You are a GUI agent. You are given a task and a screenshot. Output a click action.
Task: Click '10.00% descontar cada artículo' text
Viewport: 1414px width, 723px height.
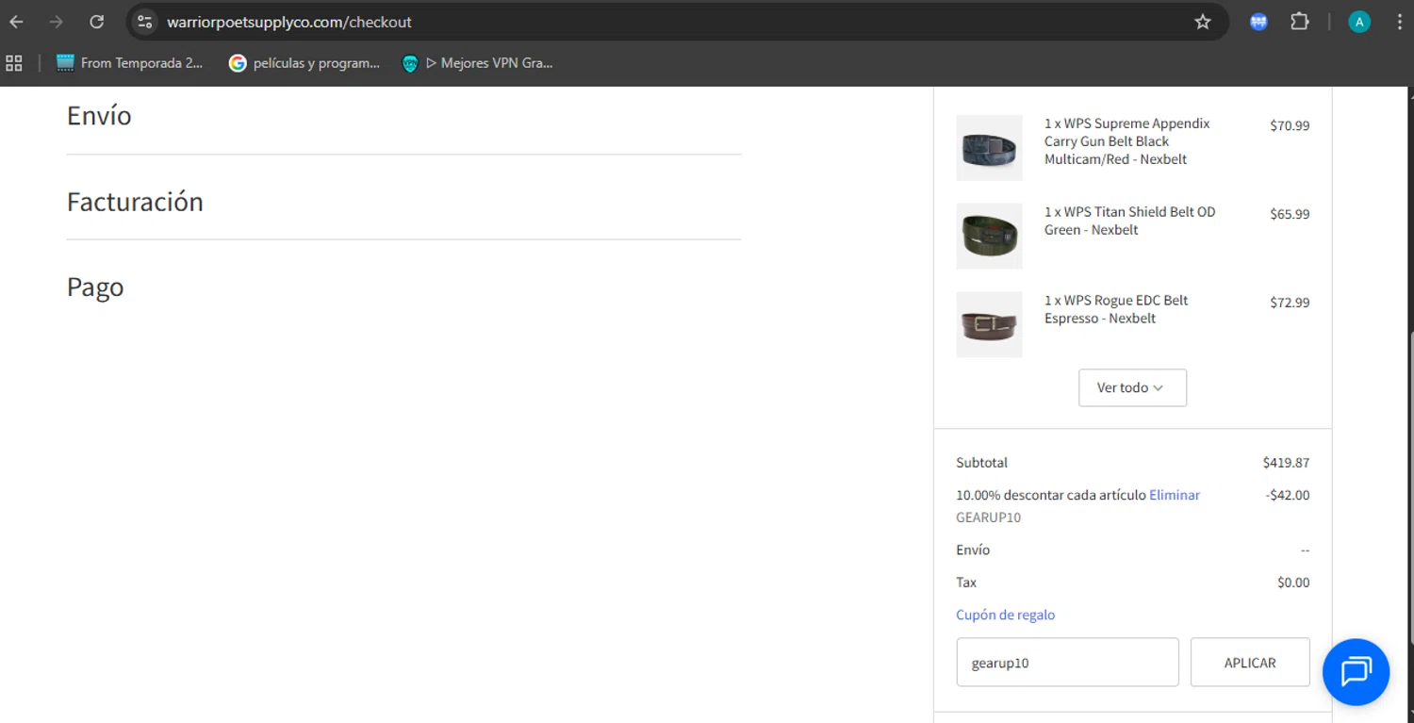[x=1051, y=495]
